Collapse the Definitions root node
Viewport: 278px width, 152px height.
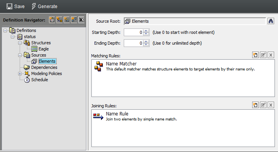pyautogui.click(x=5, y=30)
